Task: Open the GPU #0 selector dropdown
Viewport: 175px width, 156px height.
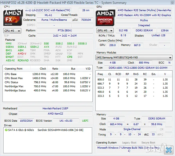Action: point(105,31)
